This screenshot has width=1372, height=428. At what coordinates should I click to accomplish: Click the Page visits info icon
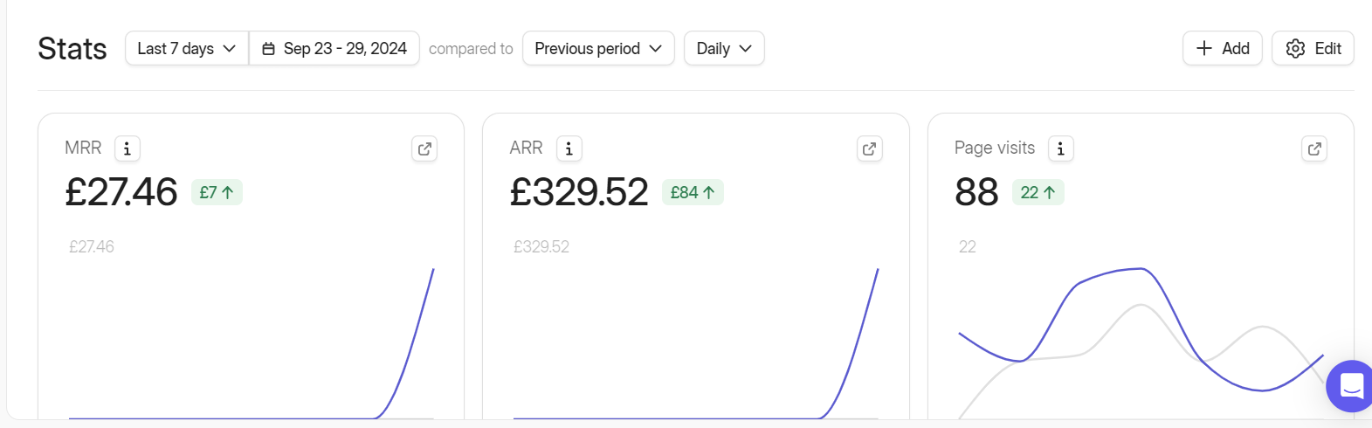[1061, 148]
